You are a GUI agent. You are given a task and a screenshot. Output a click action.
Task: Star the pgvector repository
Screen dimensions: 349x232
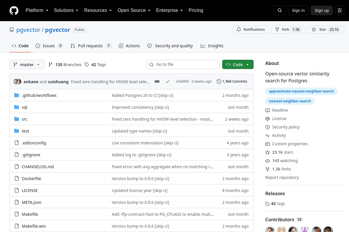point(326,30)
